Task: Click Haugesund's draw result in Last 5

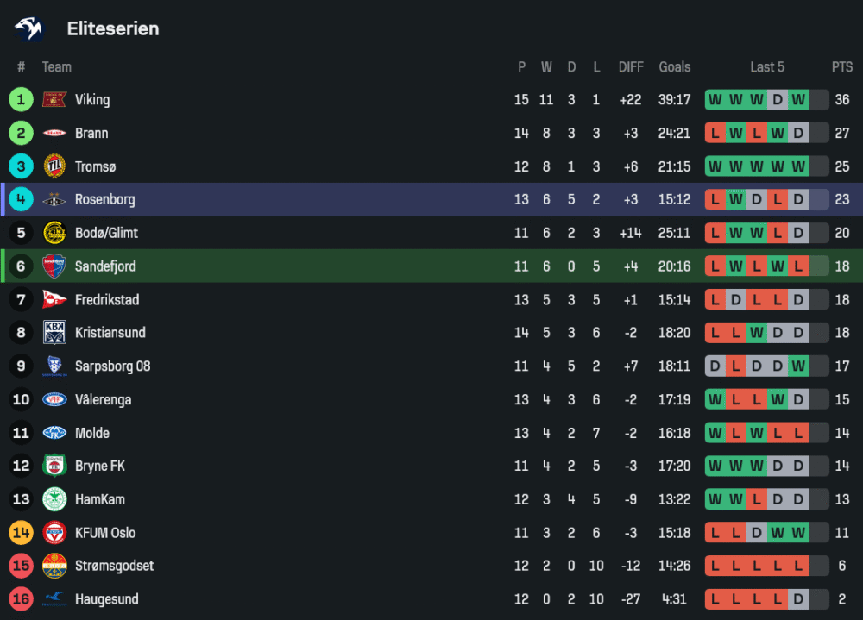Action: click(x=798, y=599)
